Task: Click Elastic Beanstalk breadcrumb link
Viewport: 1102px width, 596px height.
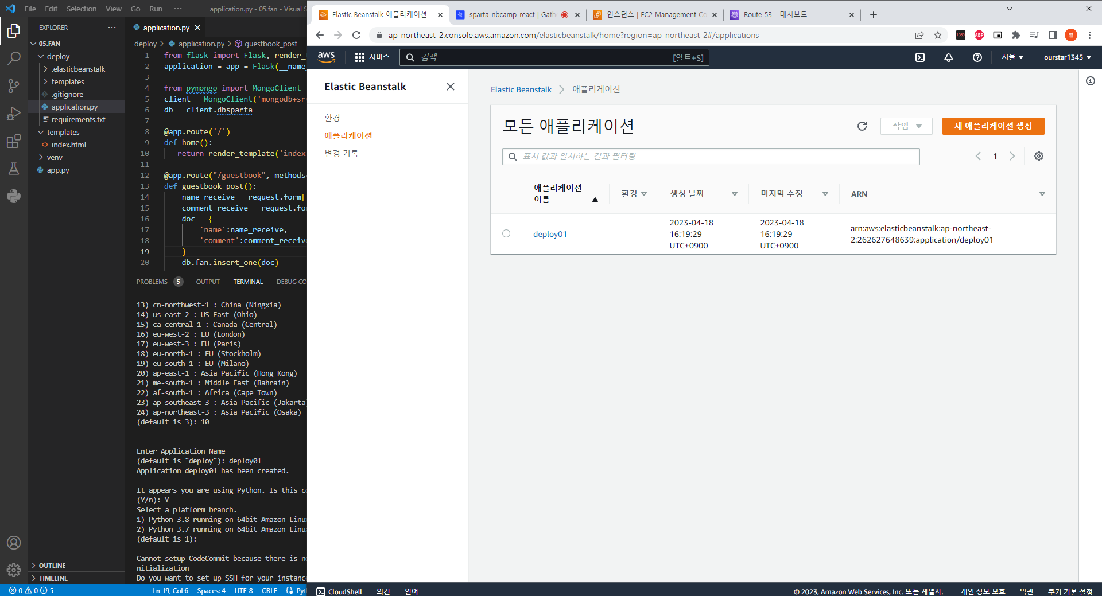Action: pyautogui.click(x=521, y=89)
